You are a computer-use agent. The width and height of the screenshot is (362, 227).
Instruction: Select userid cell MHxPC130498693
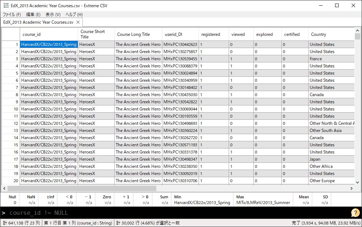pos(181,123)
